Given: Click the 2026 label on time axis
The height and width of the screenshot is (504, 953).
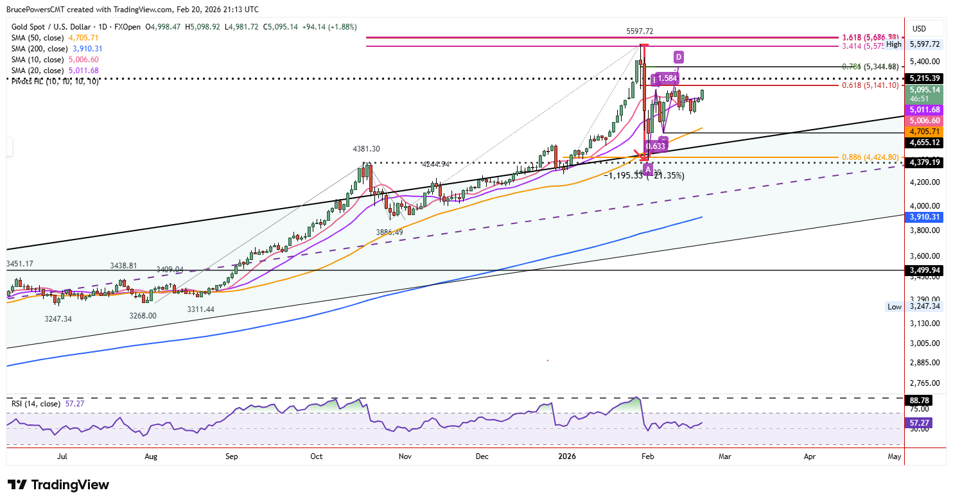Looking at the screenshot, I should (x=566, y=456).
